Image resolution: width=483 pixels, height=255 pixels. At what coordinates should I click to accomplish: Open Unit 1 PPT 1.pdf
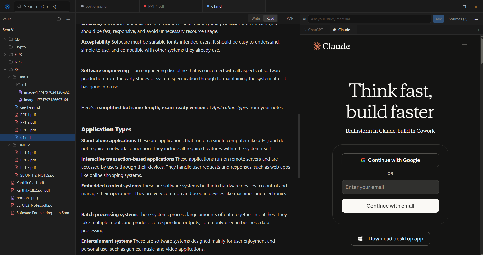(x=38, y=115)
